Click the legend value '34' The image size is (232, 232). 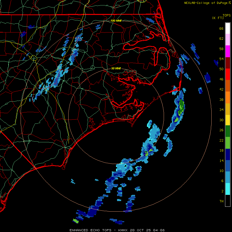[221, 110]
